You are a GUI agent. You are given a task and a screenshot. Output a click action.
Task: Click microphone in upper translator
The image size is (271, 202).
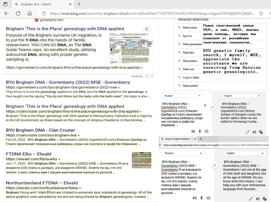click(x=200, y=131)
